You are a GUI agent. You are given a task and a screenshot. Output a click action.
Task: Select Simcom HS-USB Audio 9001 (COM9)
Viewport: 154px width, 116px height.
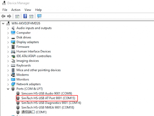point(47,93)
